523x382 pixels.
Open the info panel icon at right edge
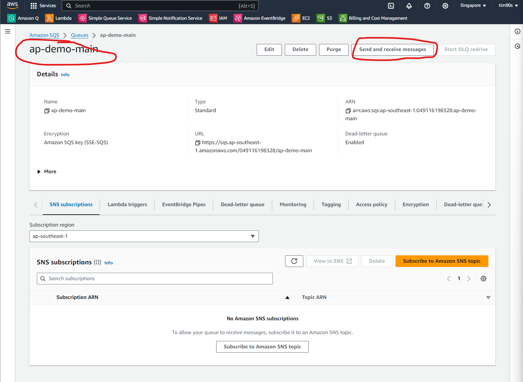pos(517,31)
